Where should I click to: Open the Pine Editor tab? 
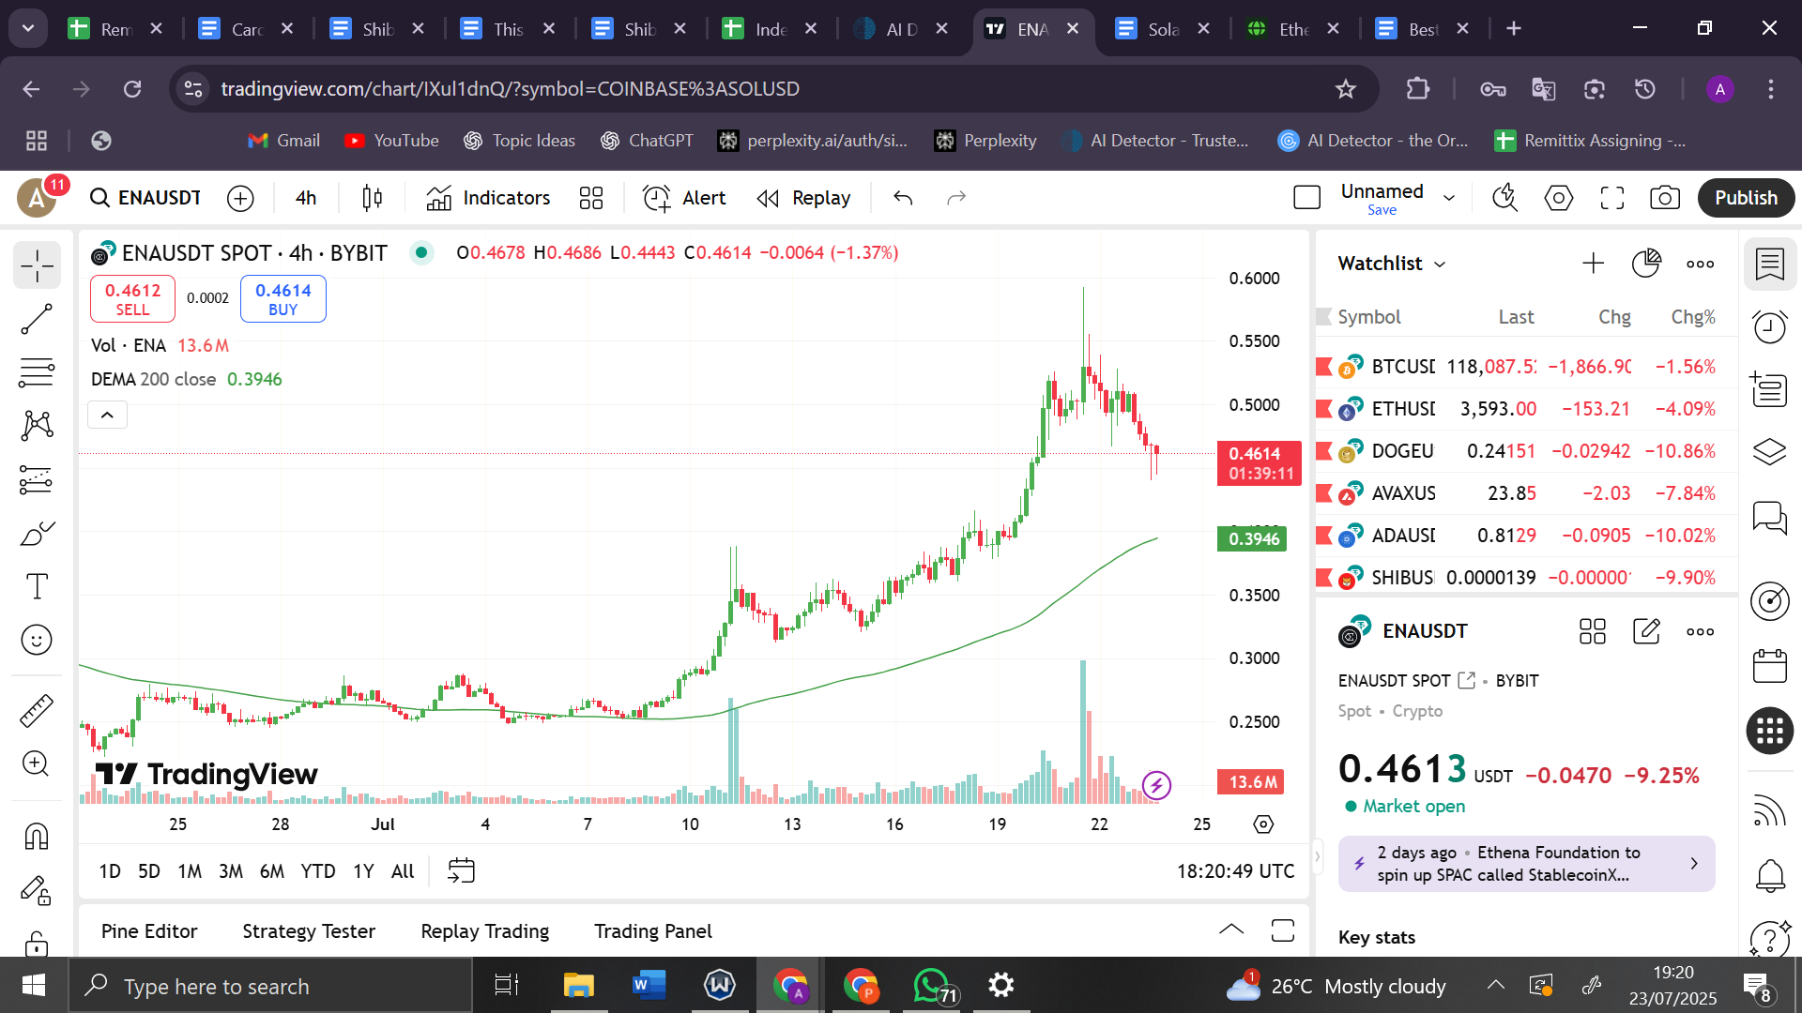[149, 931]
